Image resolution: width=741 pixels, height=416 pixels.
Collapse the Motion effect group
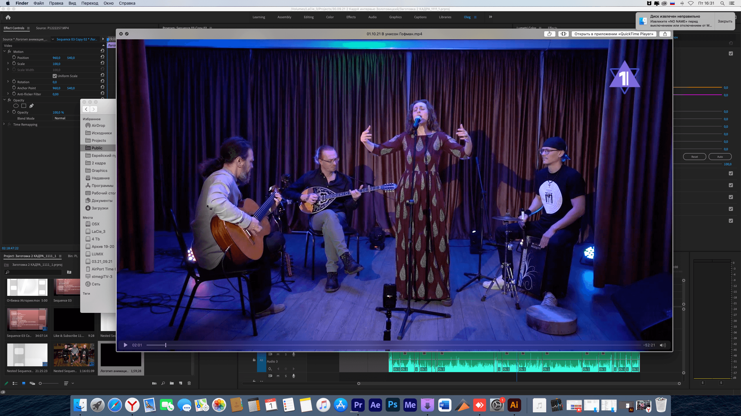pyautogui.click(x=4, y=51)
